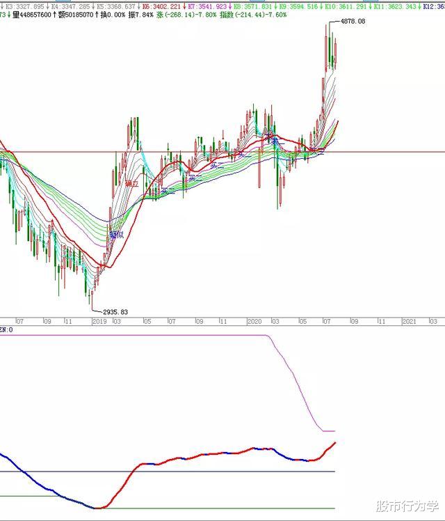Select the change readout 涨(-268.14)-7.80%

(186, 15)
